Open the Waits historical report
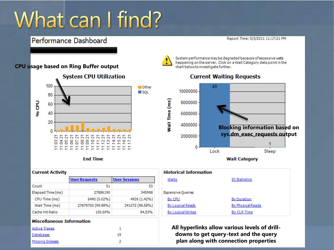This screenshot has width=334, height=250. (x=172, y=179)
